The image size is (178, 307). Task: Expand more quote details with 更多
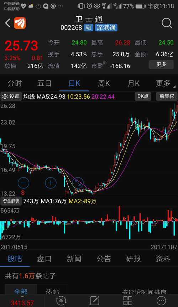point(161,64)
